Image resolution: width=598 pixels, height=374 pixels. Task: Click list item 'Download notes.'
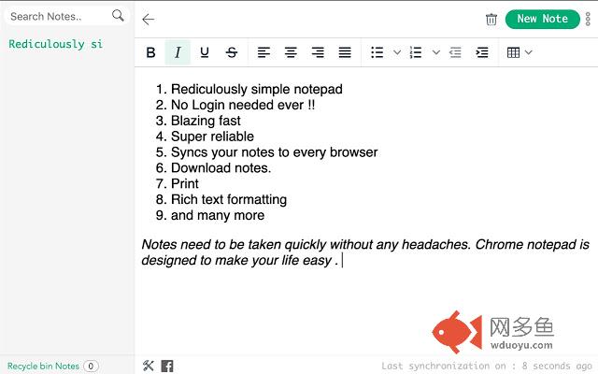pyautogui.click(x=221, y=168)
